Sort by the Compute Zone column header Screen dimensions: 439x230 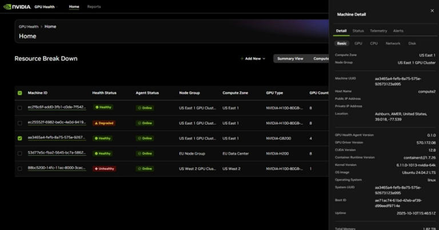click(235, 93)
